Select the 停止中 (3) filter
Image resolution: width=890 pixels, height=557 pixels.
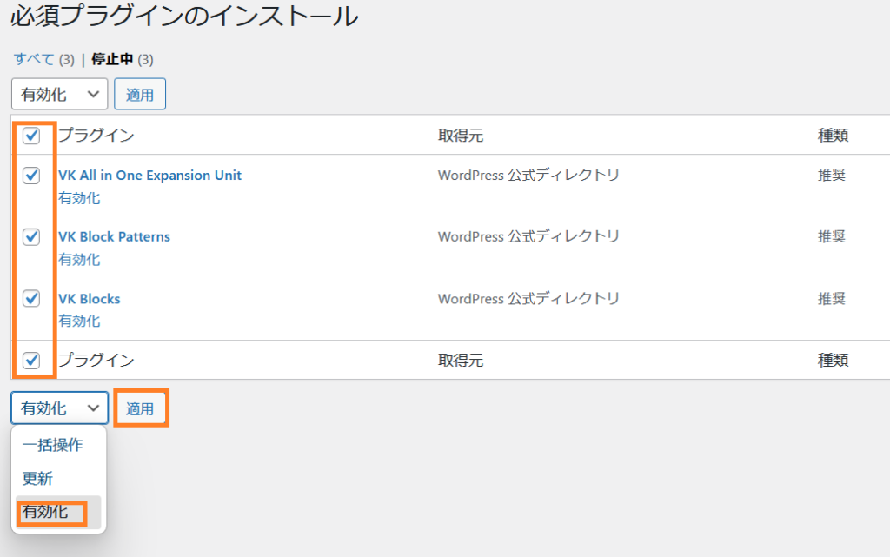click(113, 59)
